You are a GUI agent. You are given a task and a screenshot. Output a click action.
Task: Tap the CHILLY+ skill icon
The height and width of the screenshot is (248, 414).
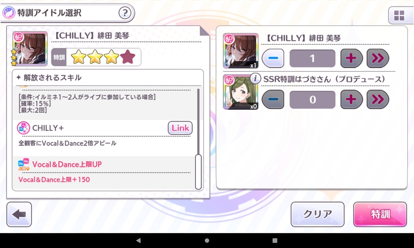tap(23, 128)
